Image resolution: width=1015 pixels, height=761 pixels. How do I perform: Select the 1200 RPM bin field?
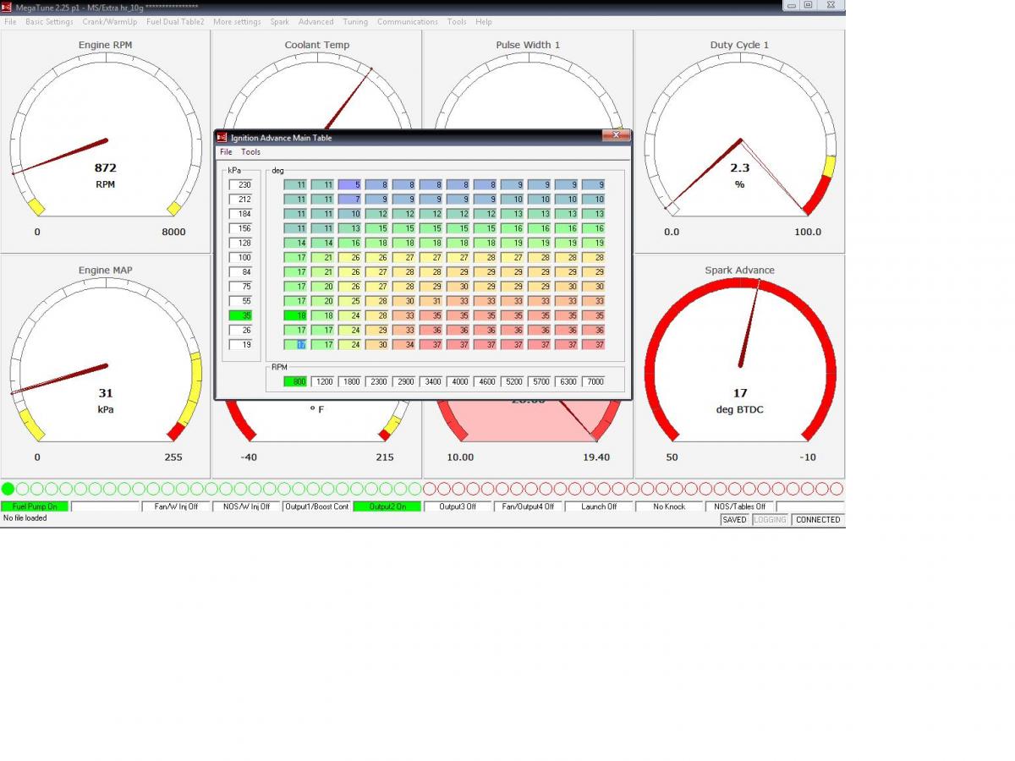pyautogui.click(x=322, y=381)
